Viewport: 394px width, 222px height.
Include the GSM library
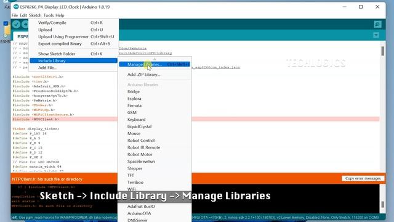pos(155,112)
